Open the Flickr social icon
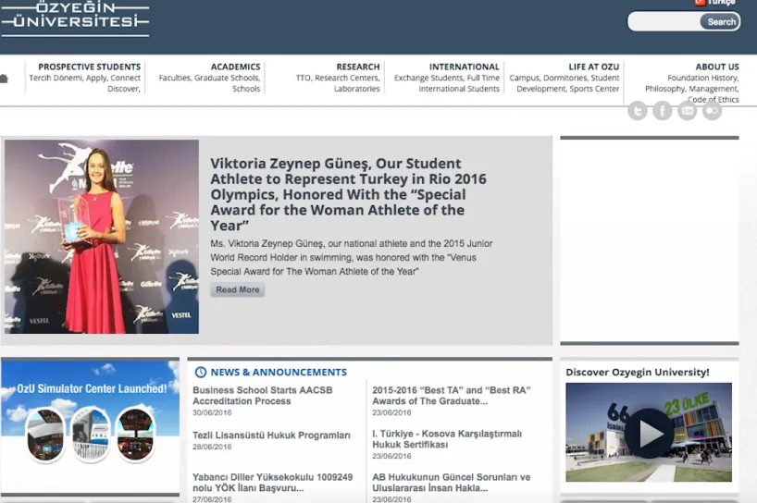The height and width of the screenshot is (503, 757). tap(712, 111)
